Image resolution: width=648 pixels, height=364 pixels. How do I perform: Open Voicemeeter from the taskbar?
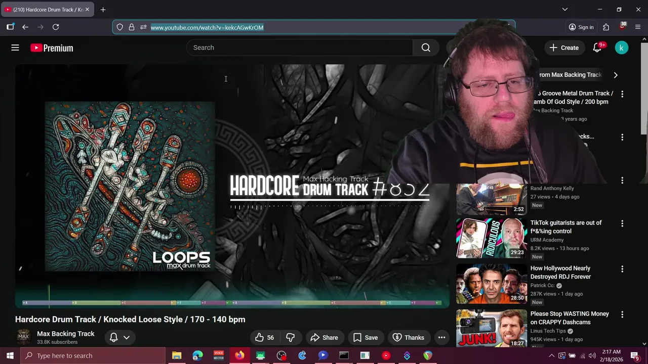pyautogui.click(x=219, y=356)
